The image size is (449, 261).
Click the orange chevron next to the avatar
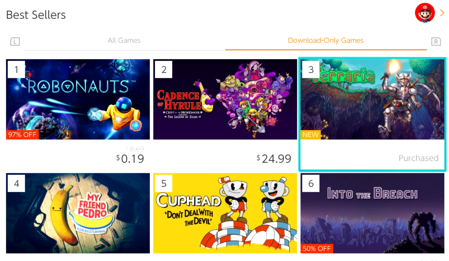(442, 13)
